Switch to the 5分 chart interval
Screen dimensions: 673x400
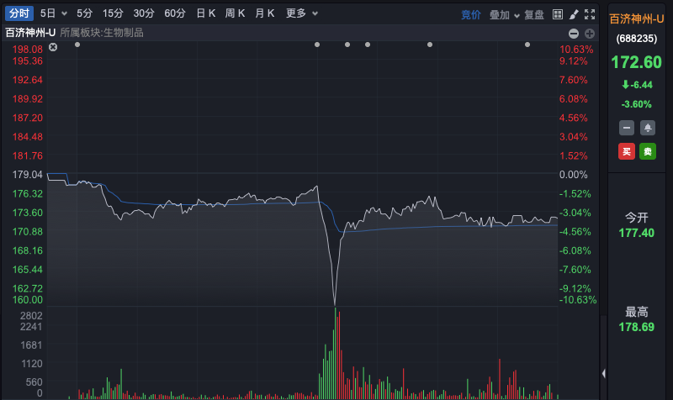pos(85,13)
